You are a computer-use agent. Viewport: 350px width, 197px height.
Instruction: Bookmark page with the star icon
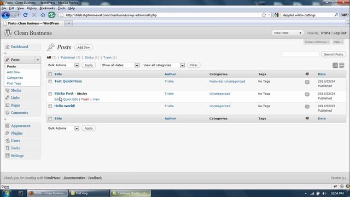coord(264,15)
